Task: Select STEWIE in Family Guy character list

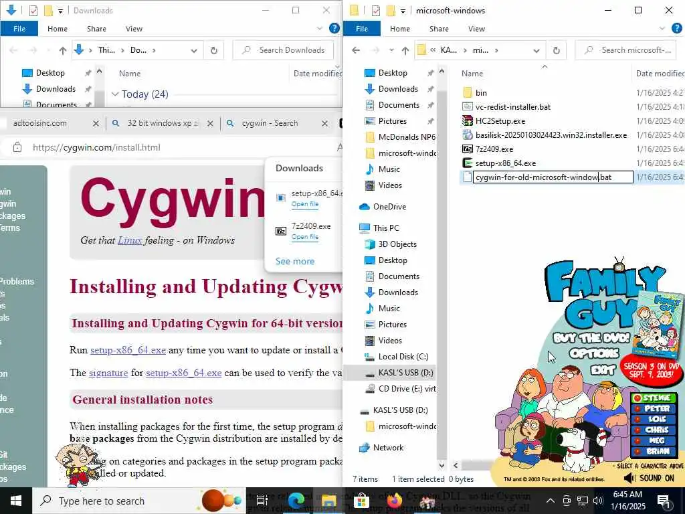Action: pos(653,398)
